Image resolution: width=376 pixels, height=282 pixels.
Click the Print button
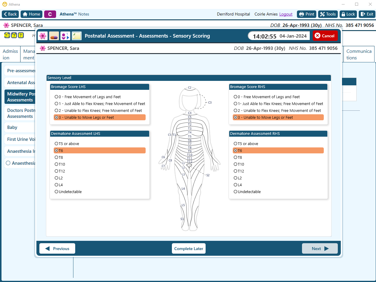[x=306, y=14]
